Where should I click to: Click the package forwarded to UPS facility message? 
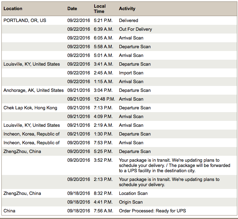click(174, 166)
